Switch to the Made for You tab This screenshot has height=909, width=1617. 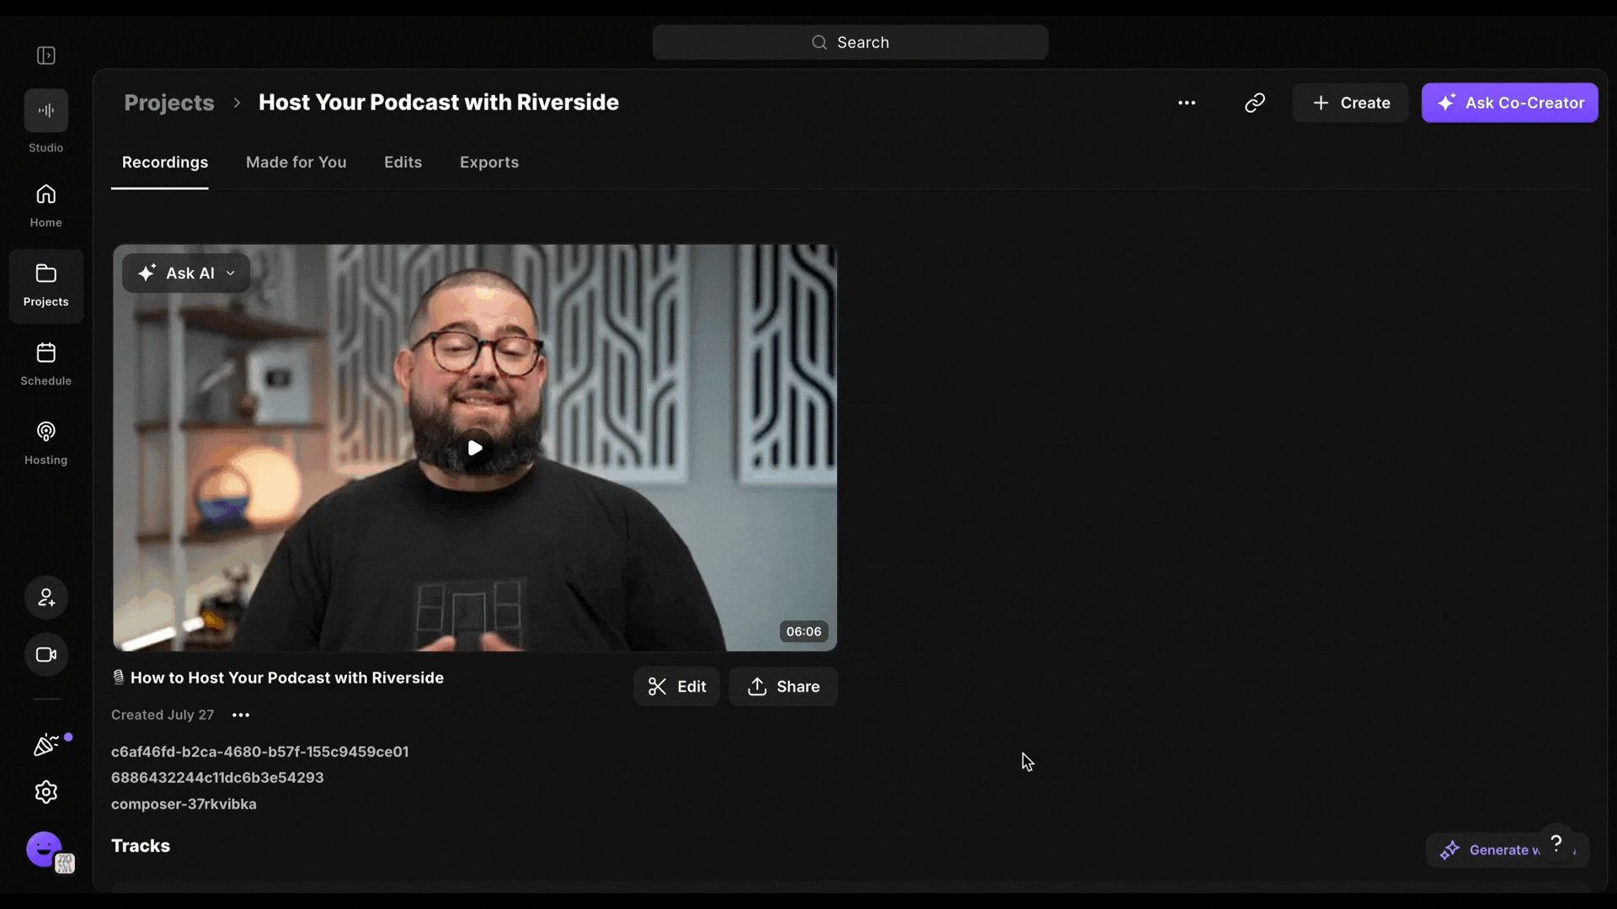pyautogui.click(x=296, y=162)
